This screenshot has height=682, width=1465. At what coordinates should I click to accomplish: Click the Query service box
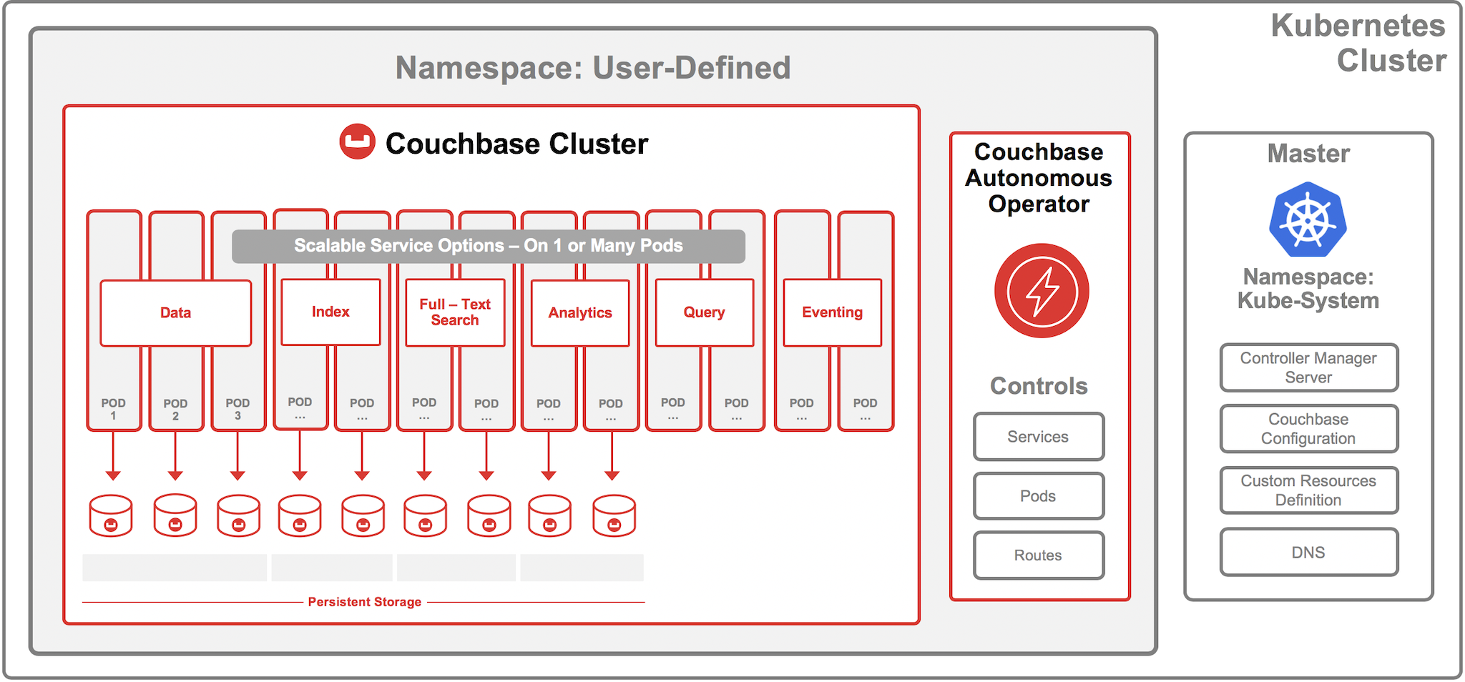pos(704,312)
